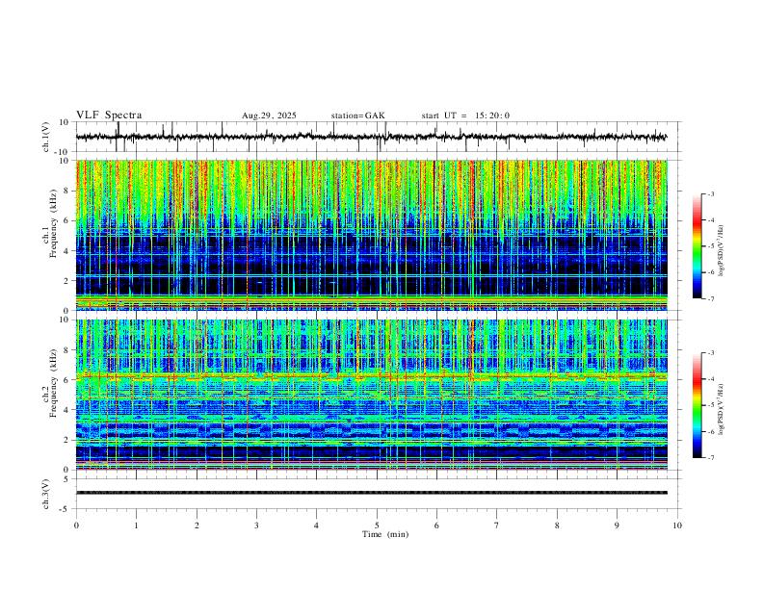763x589 pixels.
Task: Click the "6" frequency tick of ch.1 panel
Action: (67, 220)
